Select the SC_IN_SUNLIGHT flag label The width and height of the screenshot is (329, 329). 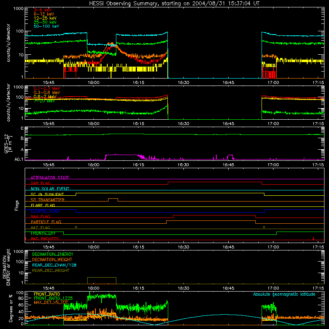coord(47,194)
